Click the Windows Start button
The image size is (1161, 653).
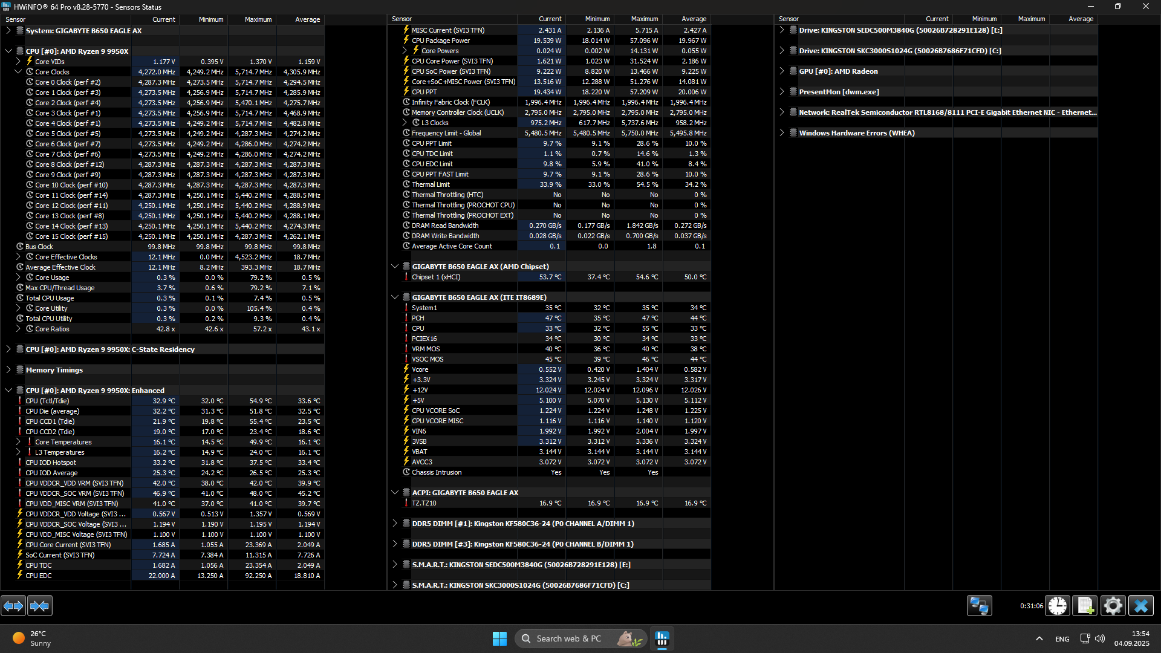(x=499, y=638)
